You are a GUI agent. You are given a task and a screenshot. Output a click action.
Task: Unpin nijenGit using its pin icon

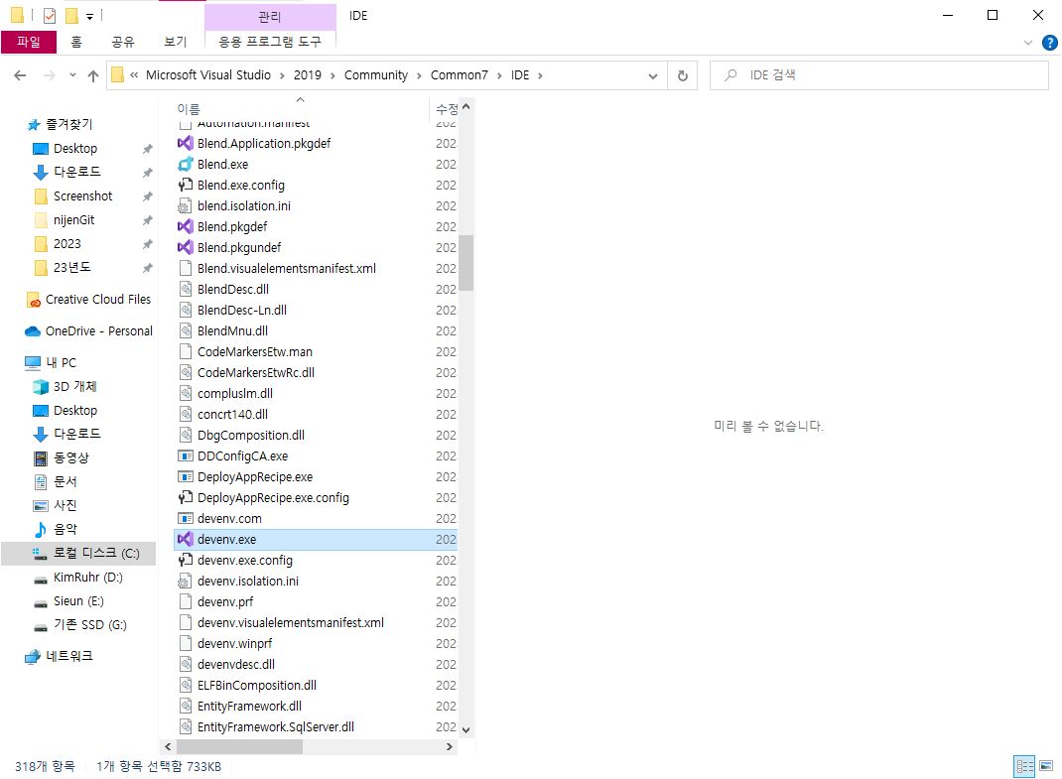point(147,220)
